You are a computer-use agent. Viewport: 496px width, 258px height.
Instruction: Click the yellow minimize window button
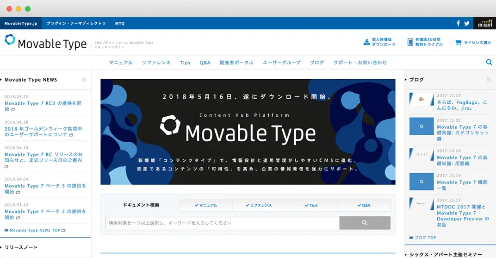19,9
